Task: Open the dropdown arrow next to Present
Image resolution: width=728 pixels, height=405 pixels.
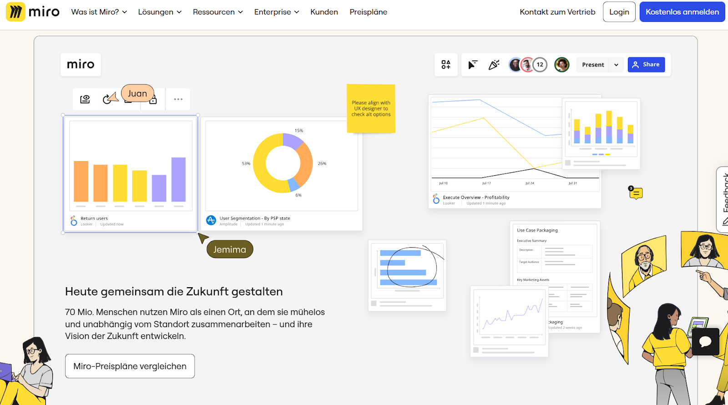Action: tap(617, 65)
